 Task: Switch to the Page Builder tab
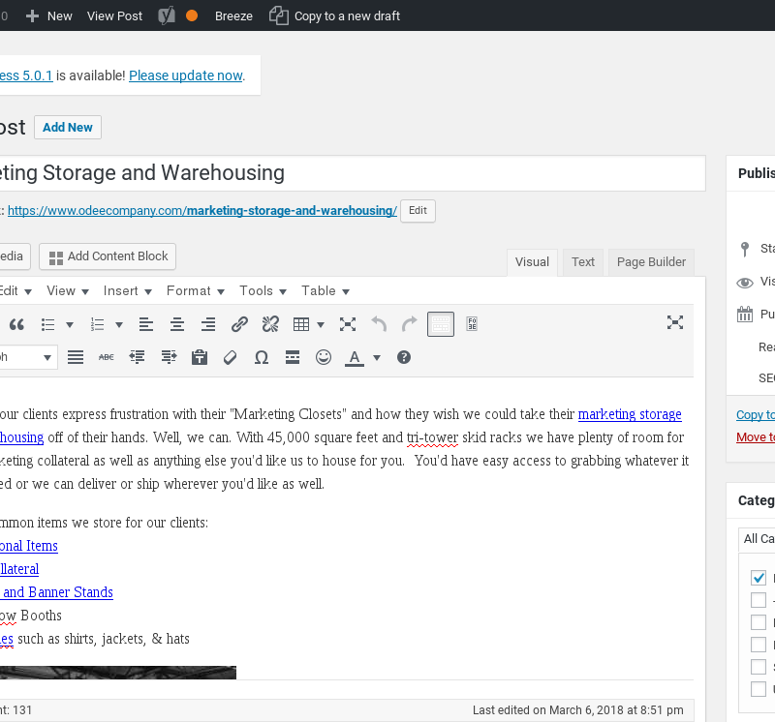point(651,261)
